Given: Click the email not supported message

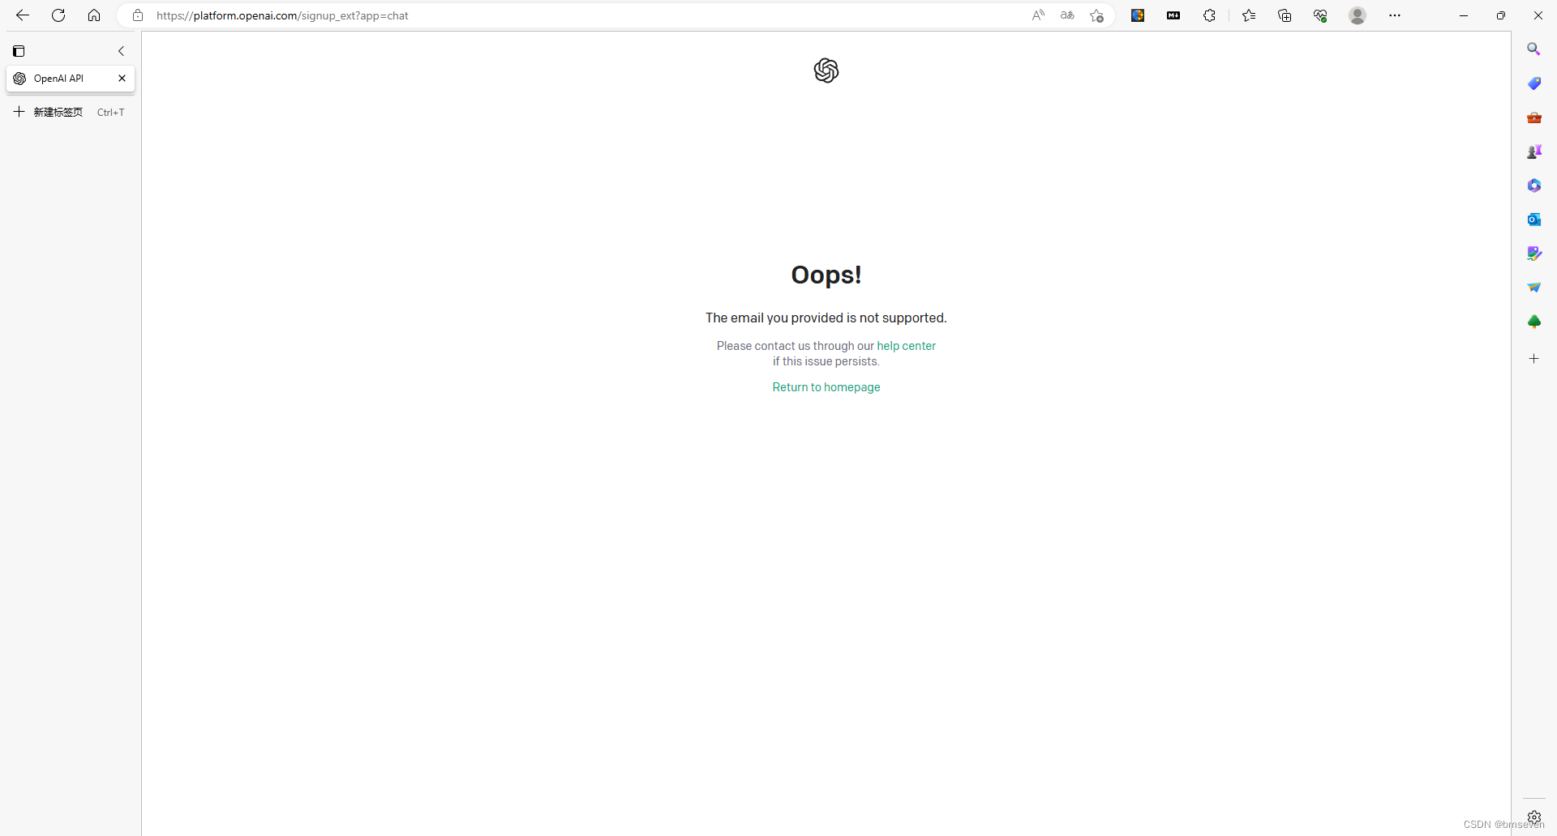Looking at the screenshot, I should point(826,318).
